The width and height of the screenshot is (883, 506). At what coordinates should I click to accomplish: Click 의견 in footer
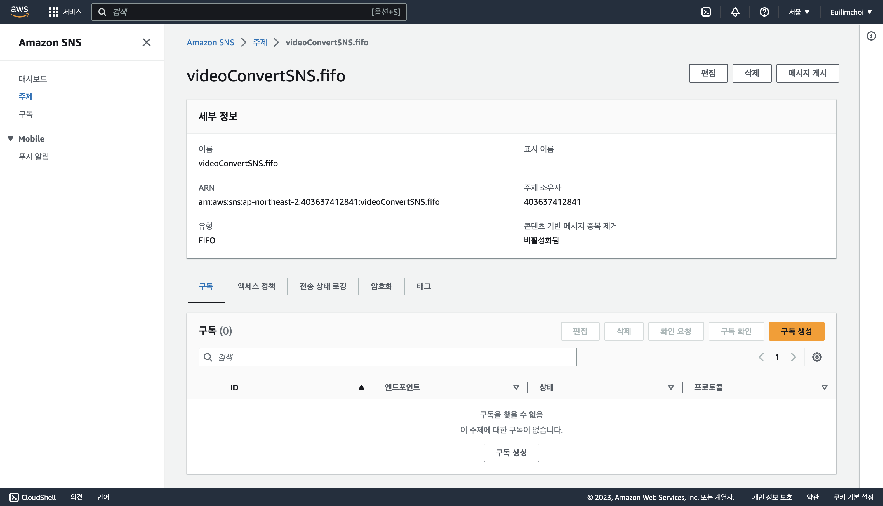tap(76, 497)
